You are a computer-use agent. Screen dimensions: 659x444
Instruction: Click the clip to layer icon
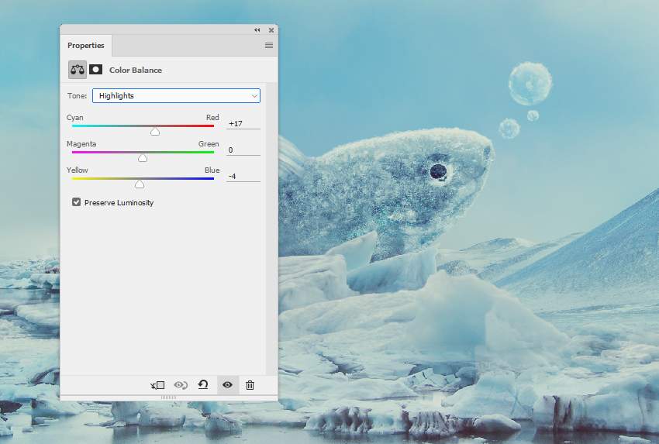point(157,384)
